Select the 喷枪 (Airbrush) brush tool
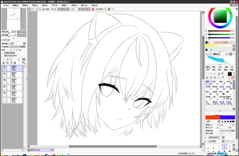 point(214,82)
